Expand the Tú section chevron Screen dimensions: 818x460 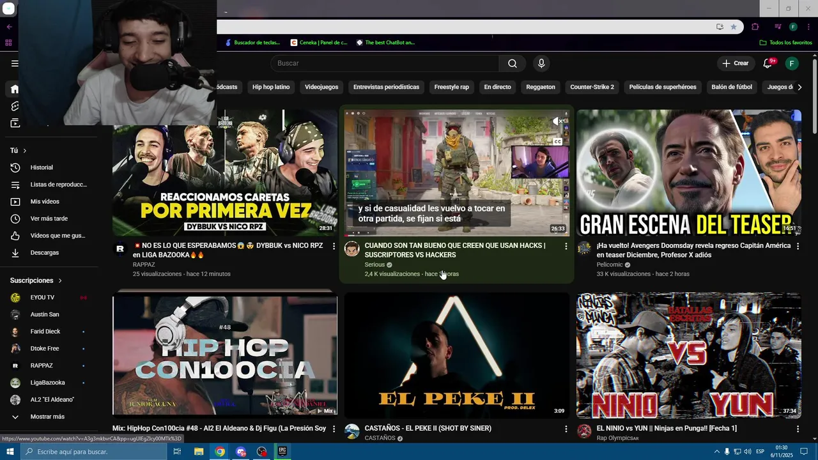click(25, 151)
